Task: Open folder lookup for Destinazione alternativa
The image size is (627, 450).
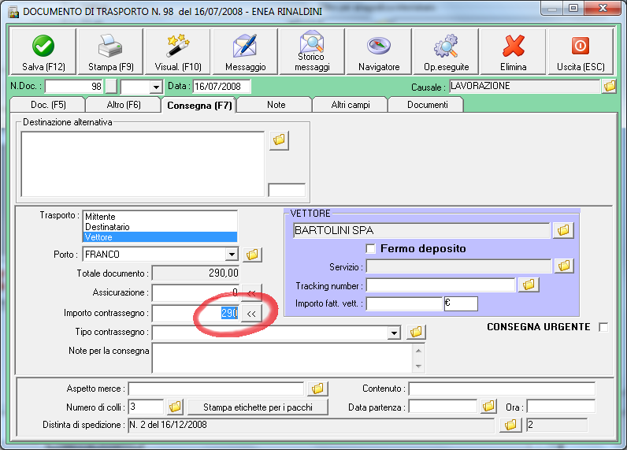Action: tap(279, 140)
